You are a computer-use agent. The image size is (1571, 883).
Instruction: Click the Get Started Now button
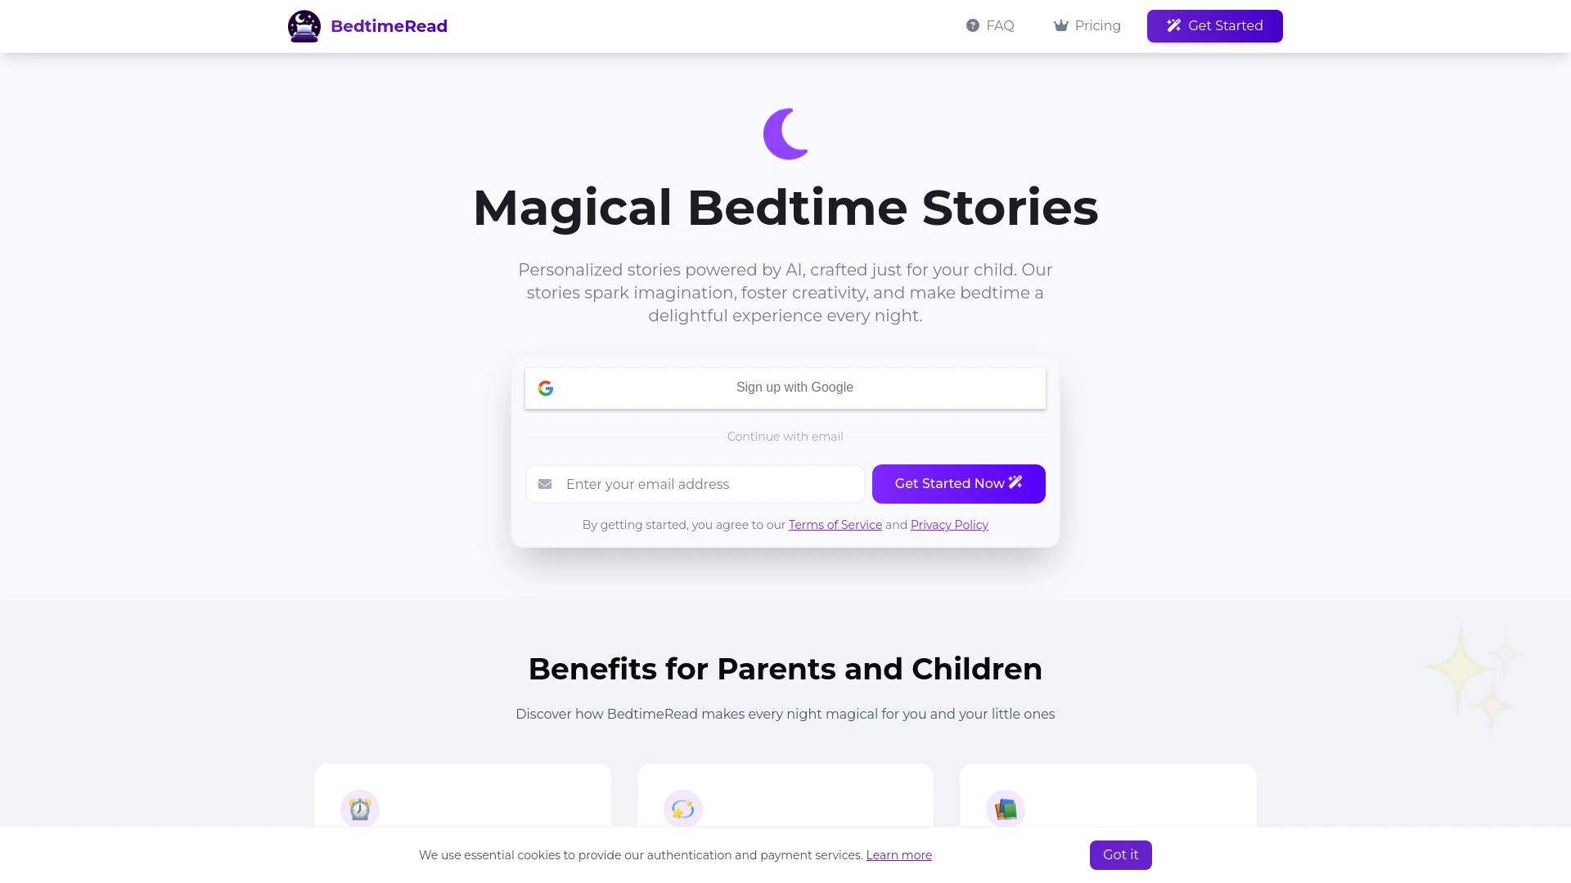(958, 483)
